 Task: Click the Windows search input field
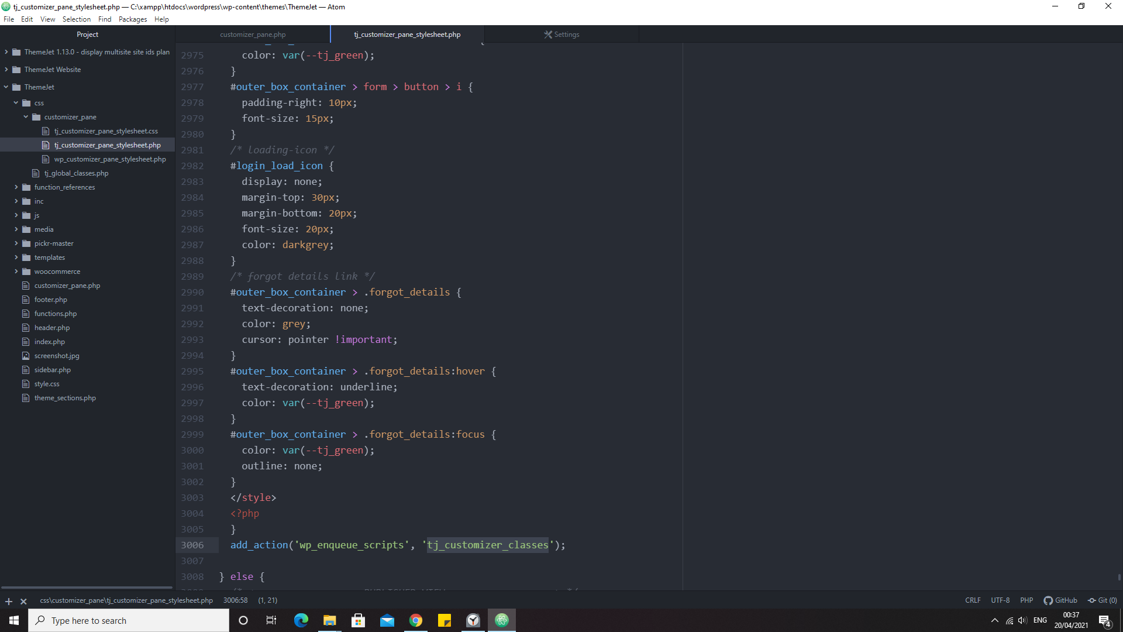pyautogui.click(x=129, y=620)
